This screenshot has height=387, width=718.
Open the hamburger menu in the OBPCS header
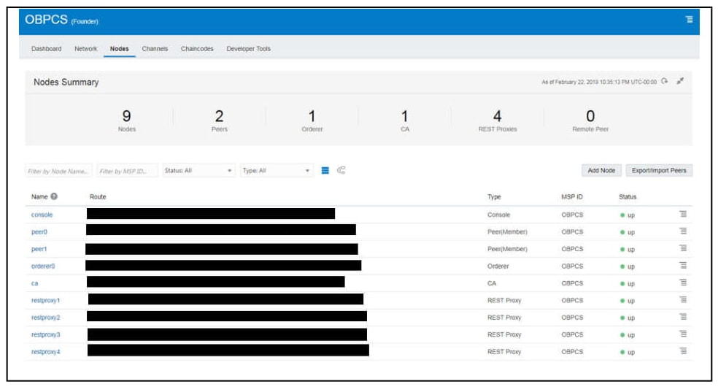689,19
